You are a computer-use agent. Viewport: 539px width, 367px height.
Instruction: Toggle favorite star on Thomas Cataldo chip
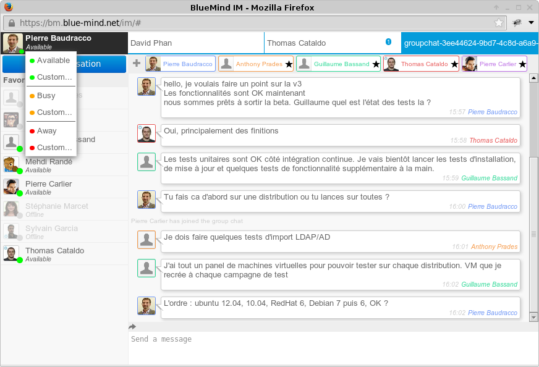(x=454, y=64)
